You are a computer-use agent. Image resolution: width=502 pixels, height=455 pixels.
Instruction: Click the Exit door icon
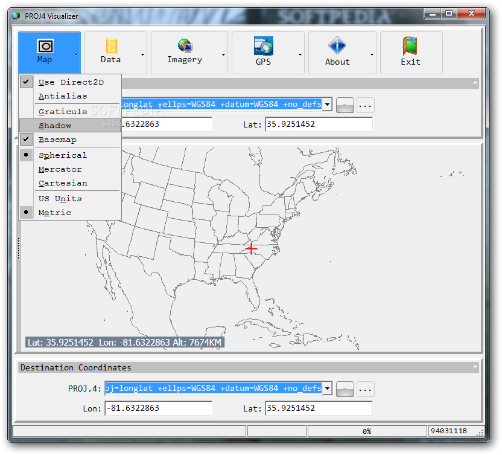point(410,46)
